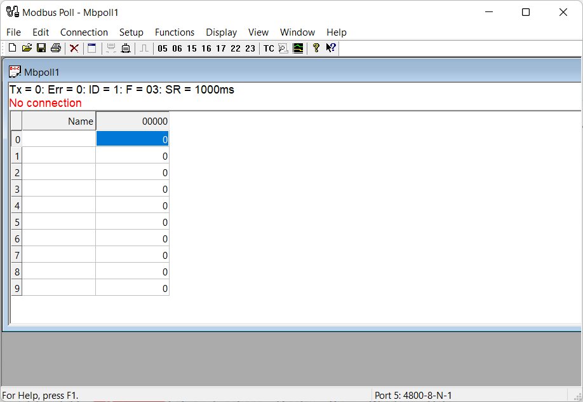Viewport: 583px width, 402px height.
Task: Open the TC test center button
Action: (269, 48)
